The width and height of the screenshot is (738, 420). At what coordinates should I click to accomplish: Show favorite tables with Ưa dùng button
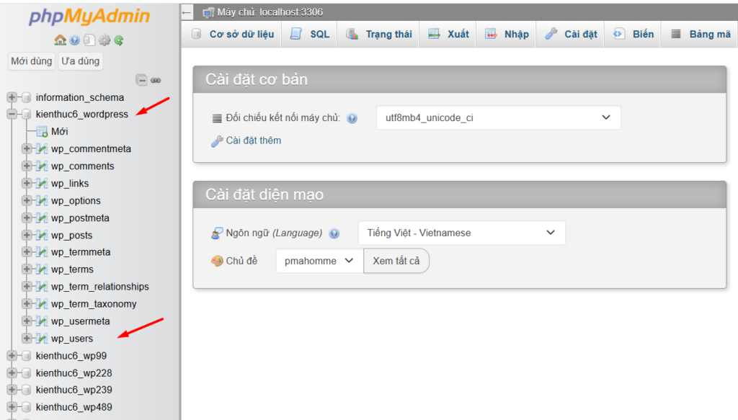click(x=81, y=61)
